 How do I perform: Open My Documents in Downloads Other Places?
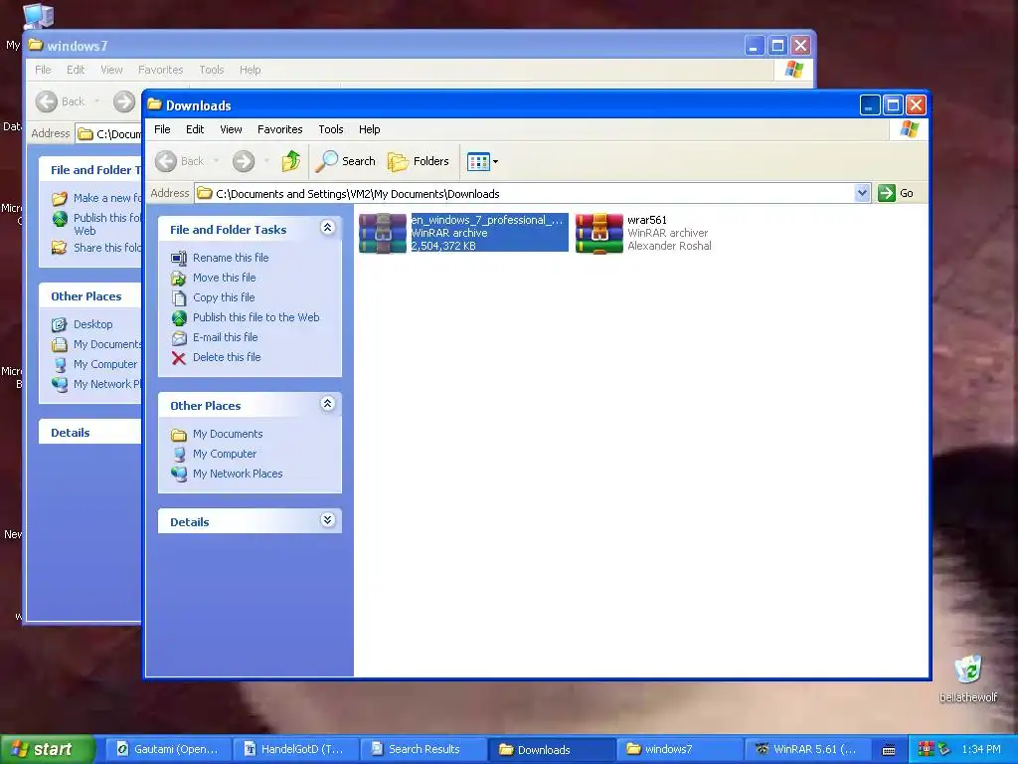[x=228, y=434]
